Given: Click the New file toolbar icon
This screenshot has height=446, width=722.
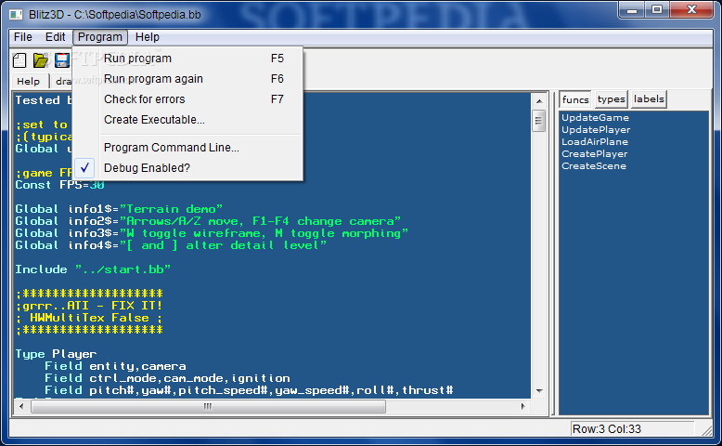Looking at the screenshot, I should point(19,60).
